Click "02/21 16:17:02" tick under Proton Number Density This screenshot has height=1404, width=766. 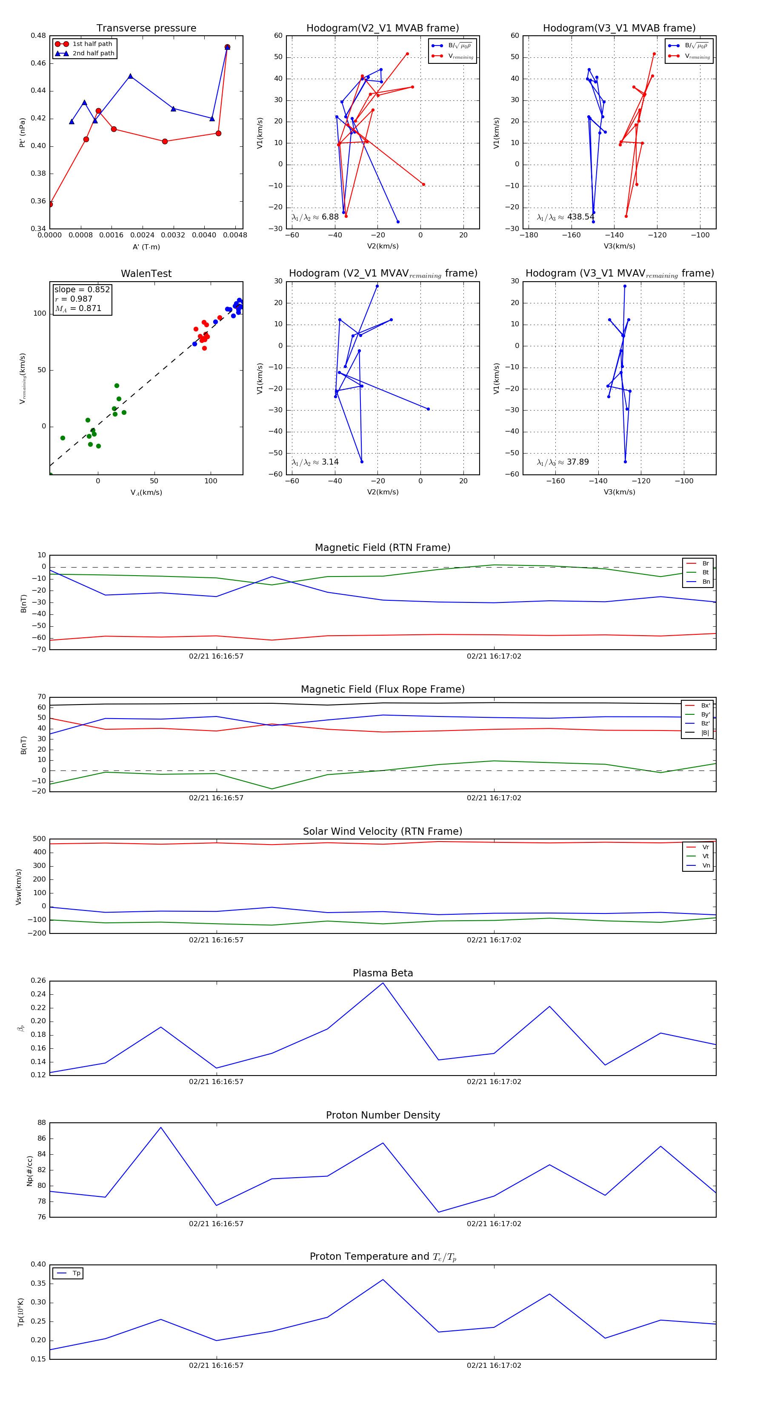[x=494, y=1224]
